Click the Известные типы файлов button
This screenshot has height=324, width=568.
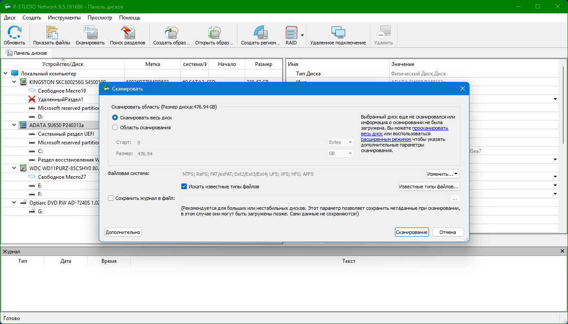coord(429,187)
